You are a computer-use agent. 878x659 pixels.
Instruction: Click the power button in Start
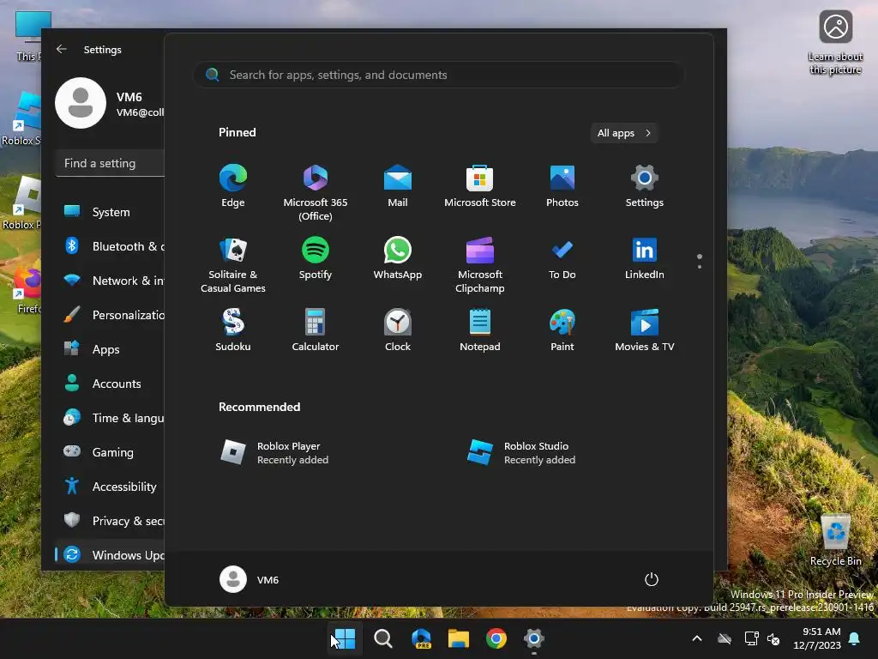click(x=652, y=579)
